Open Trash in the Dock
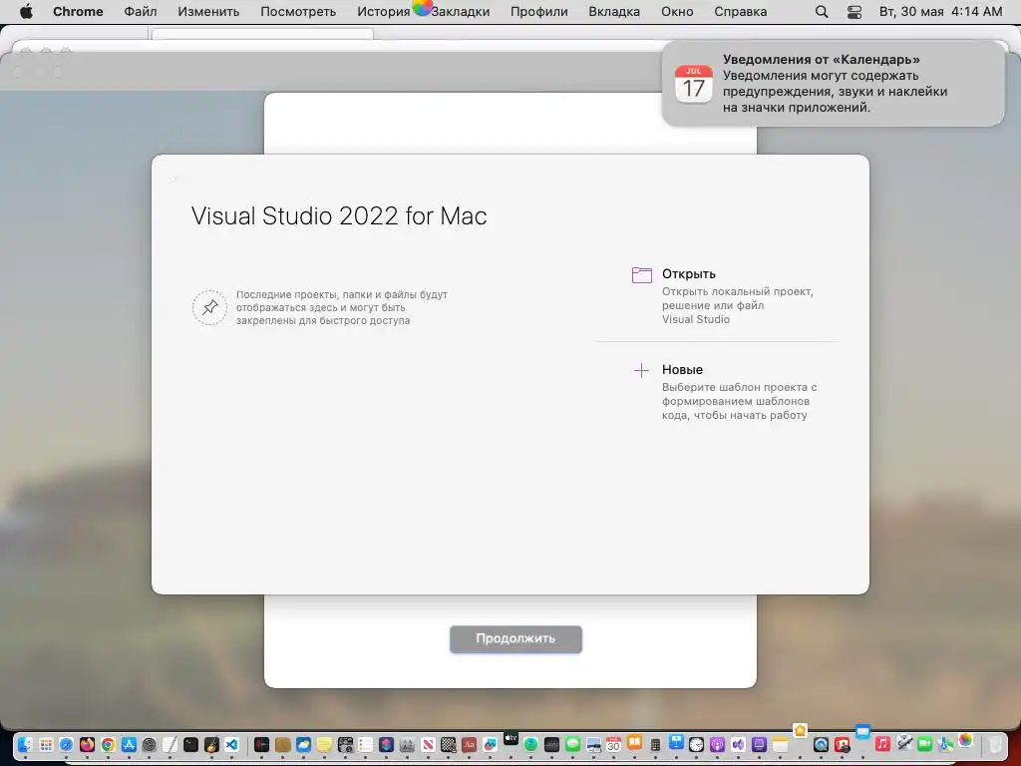Image resolution: width=1021 pixels, height=766 pixels. pyautogui.click(x=994, y=744)
